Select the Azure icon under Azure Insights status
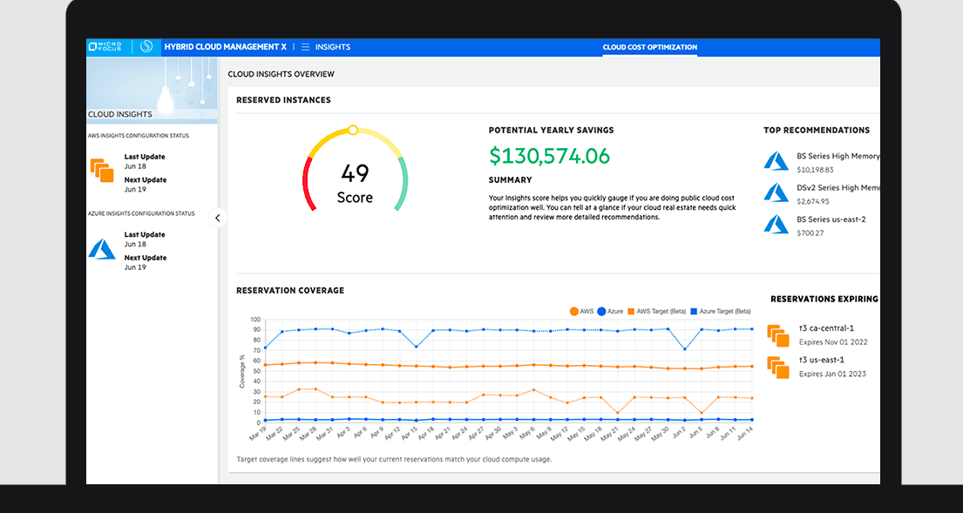 click(x=102, y=248)
